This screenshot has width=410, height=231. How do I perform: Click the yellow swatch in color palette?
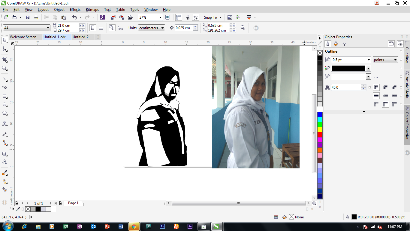(320, 130)
